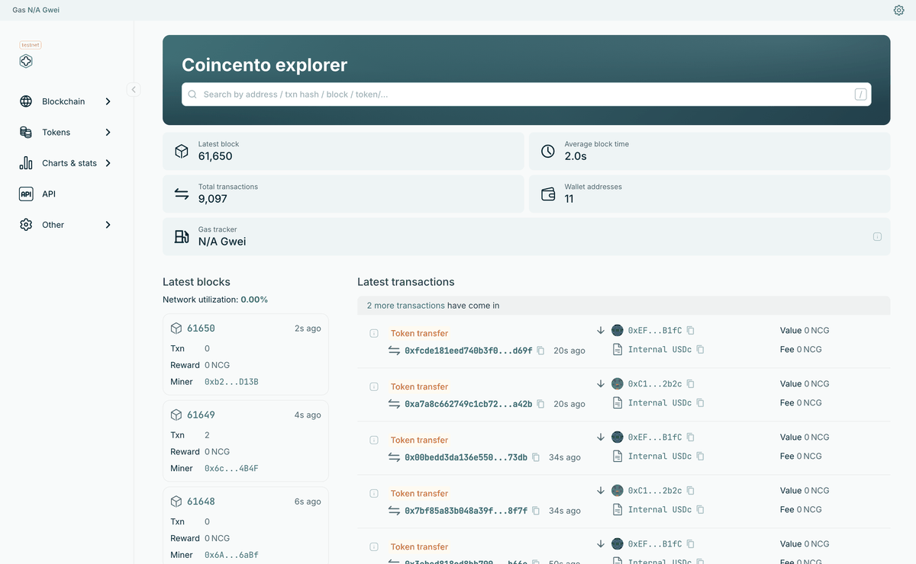This screenshot has height=564, width=916.
Task: Expand details toggle for 0xa7a8c662749c1cb72 transaction
Action: [x=374, y=386]
